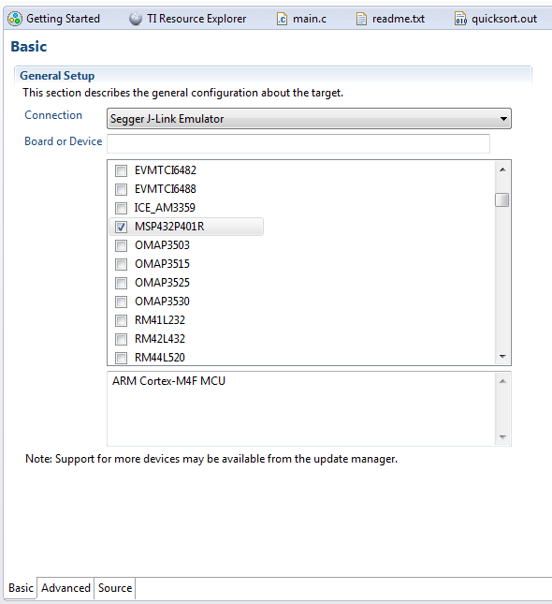Click the TI Resource Explorer globe icon
The image size is (552, 604).
[136, 19]
